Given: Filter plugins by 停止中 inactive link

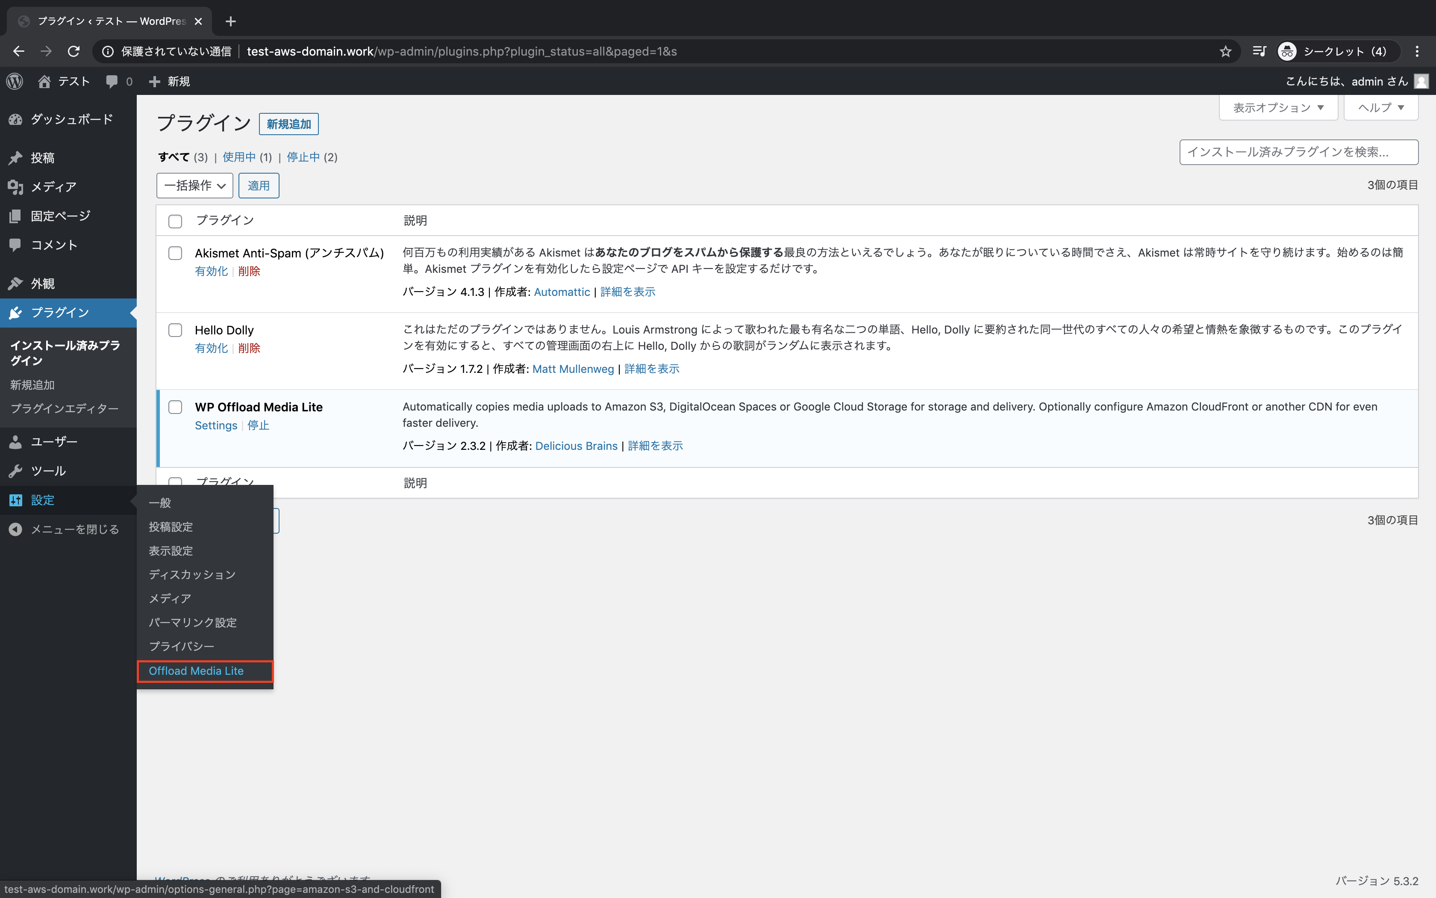Looking at the screenshot, I should pos(303,157).
